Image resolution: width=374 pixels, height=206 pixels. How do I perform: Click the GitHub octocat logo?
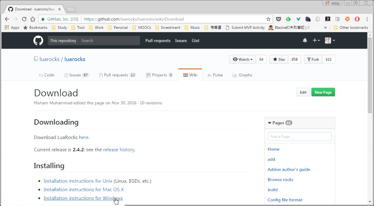coord(38,41)
